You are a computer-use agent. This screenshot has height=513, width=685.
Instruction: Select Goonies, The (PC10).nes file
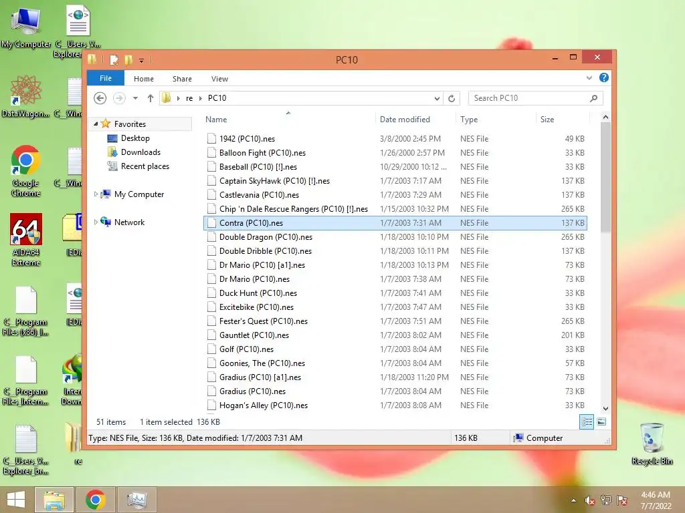point(395,363)
